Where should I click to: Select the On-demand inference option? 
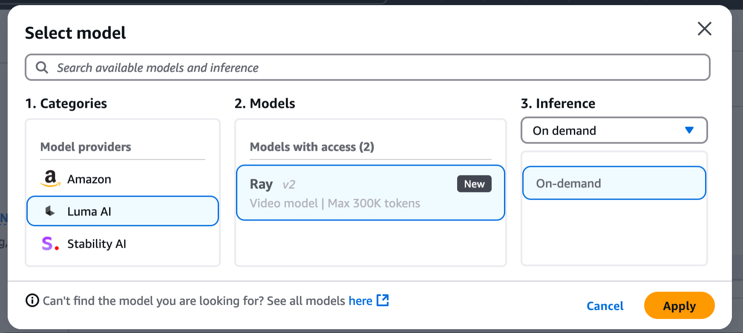tap(613, 183)
